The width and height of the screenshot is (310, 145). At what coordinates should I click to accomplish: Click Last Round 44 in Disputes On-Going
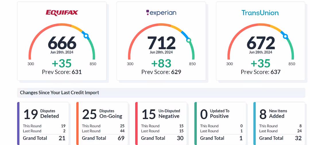103,131
